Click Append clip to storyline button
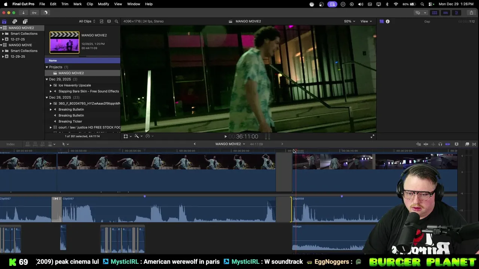The height and width of the screenshot is (269, 479). (43, 144)
